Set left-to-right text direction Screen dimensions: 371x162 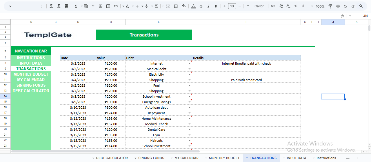point(59,6)
